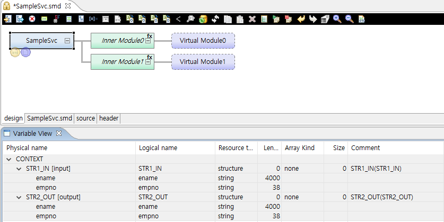
Task: Click the yellow circle badge under SampleSvc
Action: (15, 52)
